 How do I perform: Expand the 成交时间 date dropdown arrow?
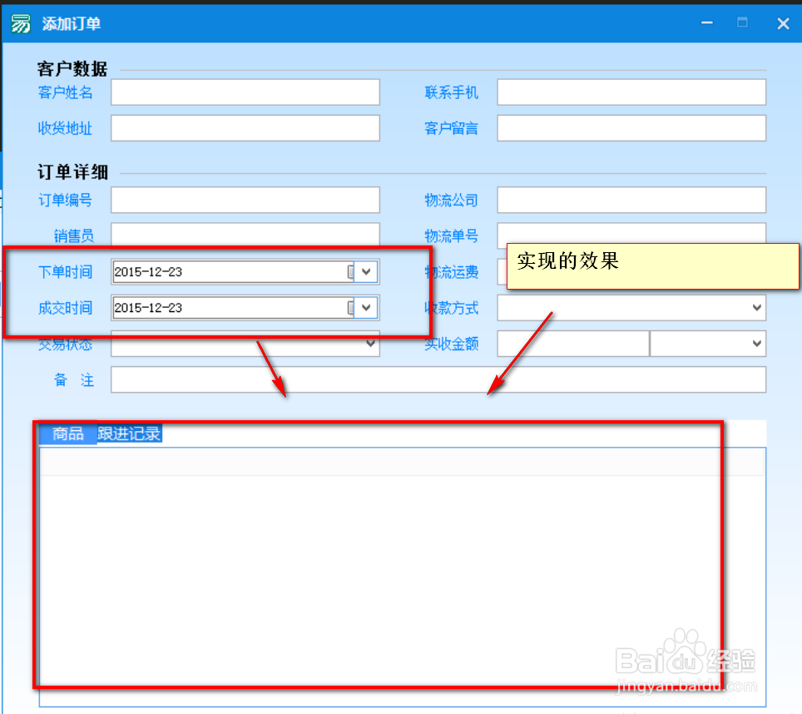pyautogui.click(x=366, y=308)
